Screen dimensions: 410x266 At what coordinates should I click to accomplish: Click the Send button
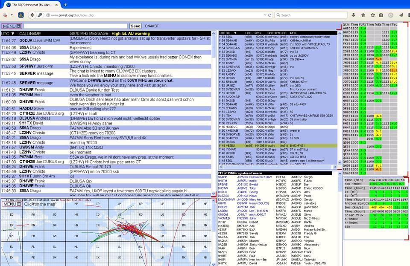point(135,26)
